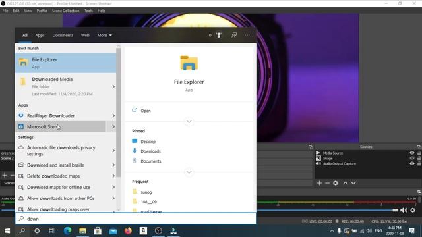Move source up in OBS list
This screenshot has height=237, width=422.
pyautogui.click(x=346, y=183)
